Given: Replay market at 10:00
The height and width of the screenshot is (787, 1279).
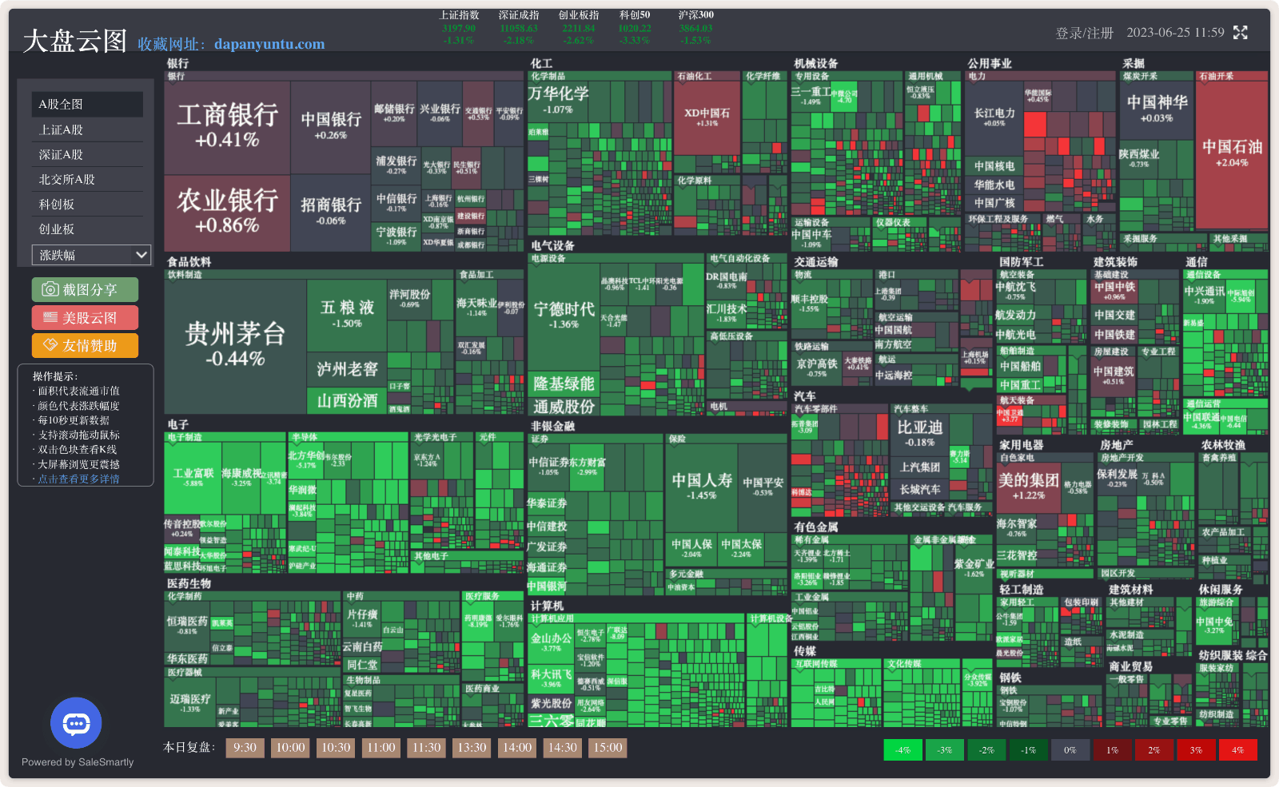Looking at the screenshot, I should (x=290, y=748).
